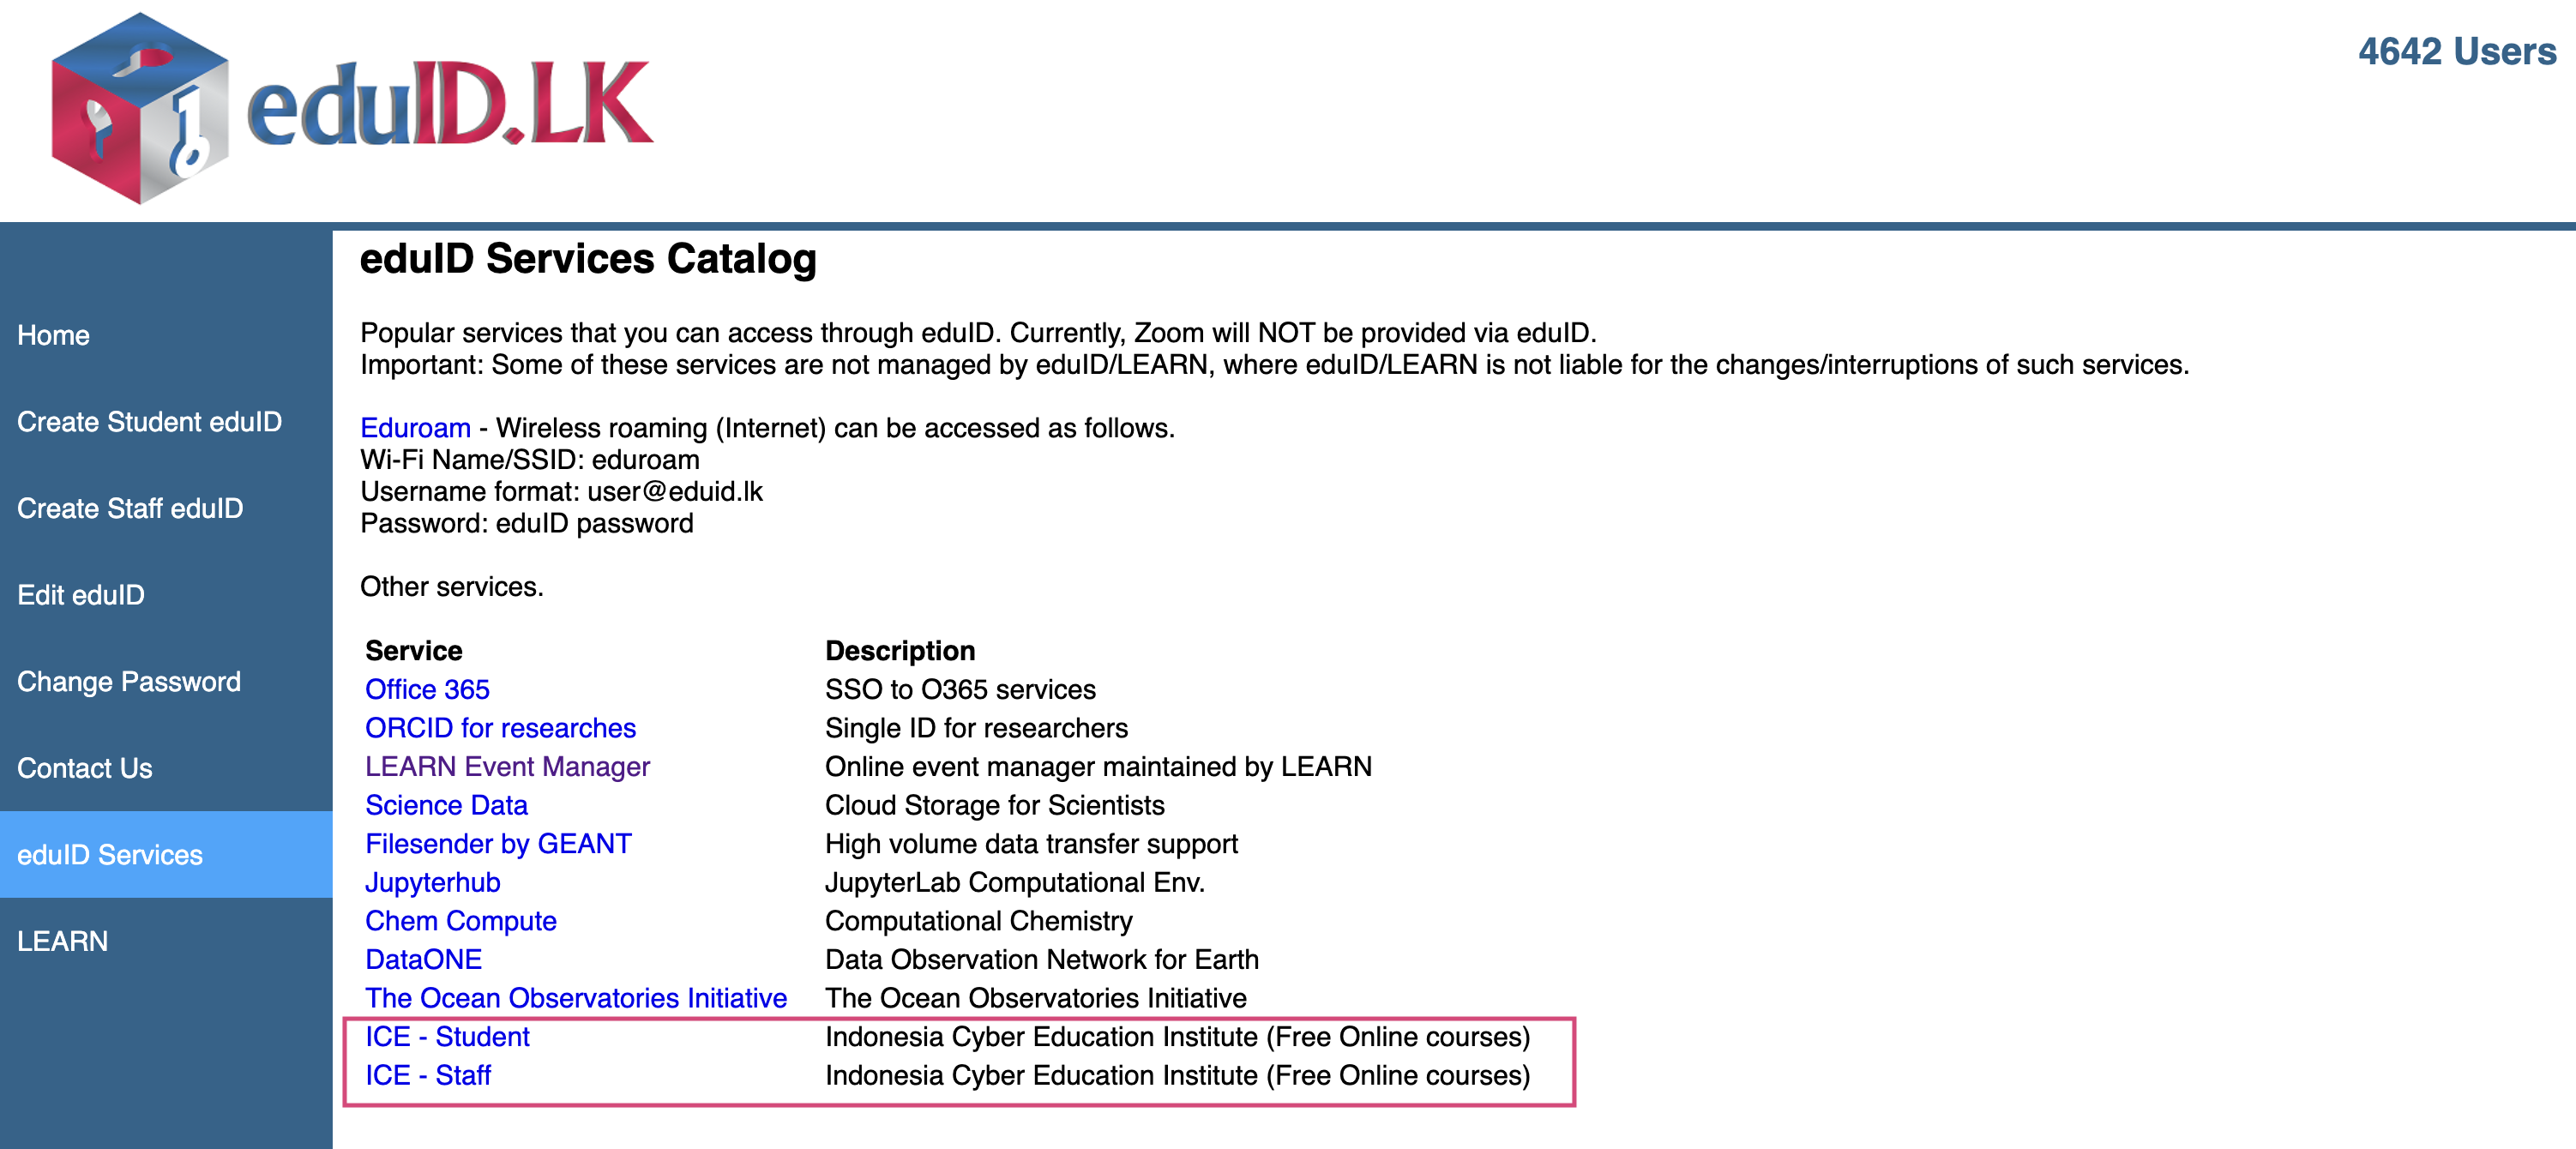Visit the LEARN Event Manager link

(x=507, y=767)
